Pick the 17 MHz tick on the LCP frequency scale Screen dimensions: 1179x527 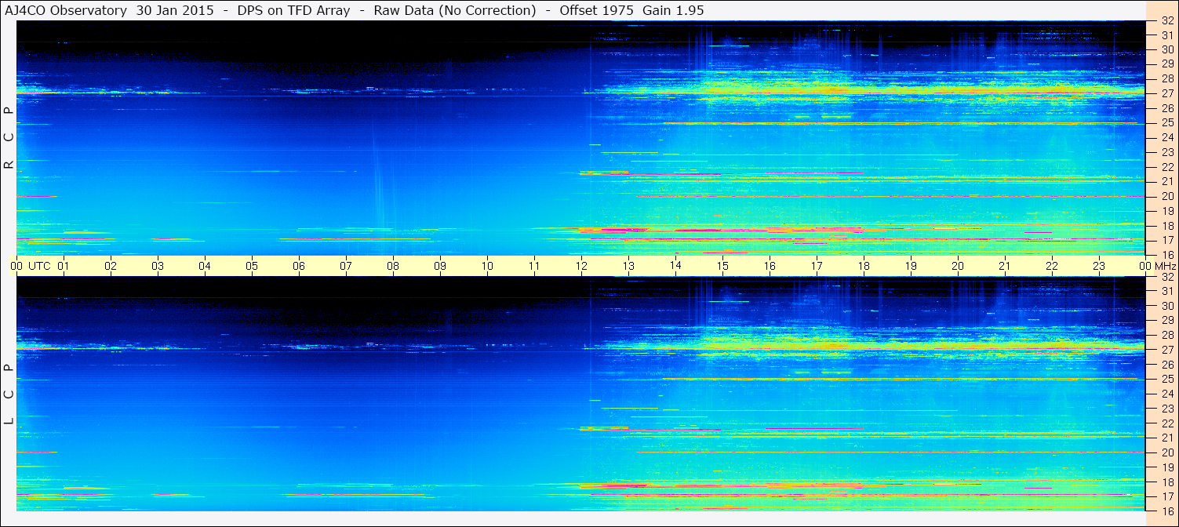[x=1167, y=496]
